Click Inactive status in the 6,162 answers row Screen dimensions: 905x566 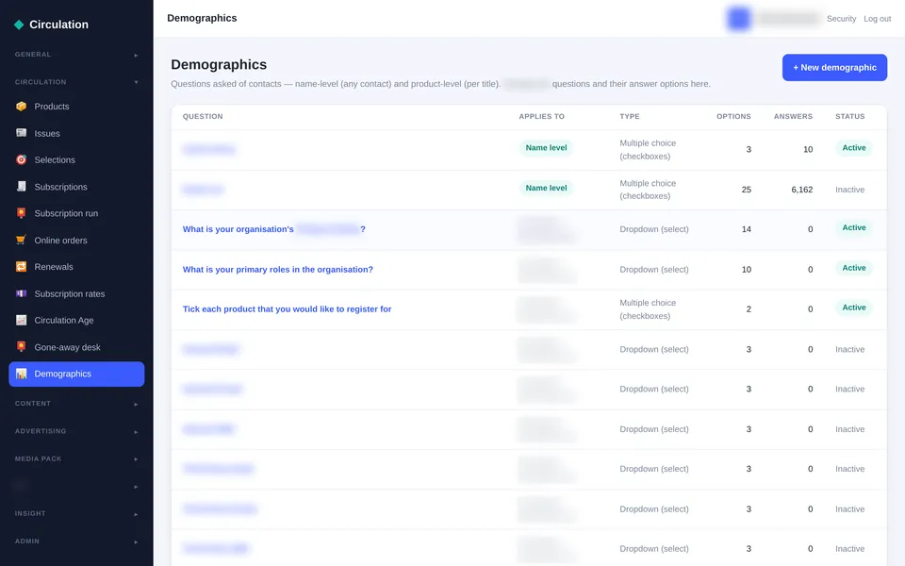(x=849, y=190)
